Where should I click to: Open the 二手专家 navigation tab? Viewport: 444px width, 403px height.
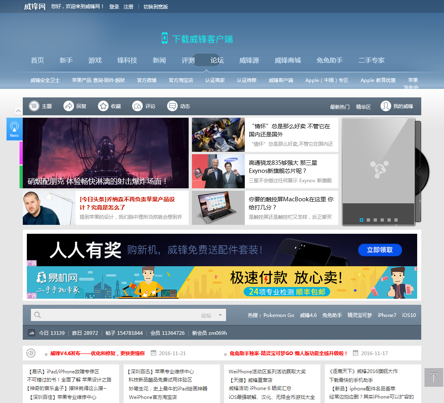[372, 60]
